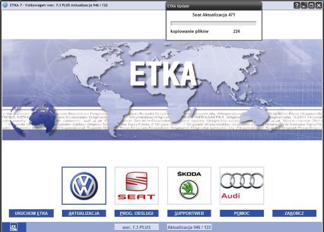Viewport: 324px width, 232px height.
Task: Click the main window title text
Action: pyautogui.click(x=59, y=5)
